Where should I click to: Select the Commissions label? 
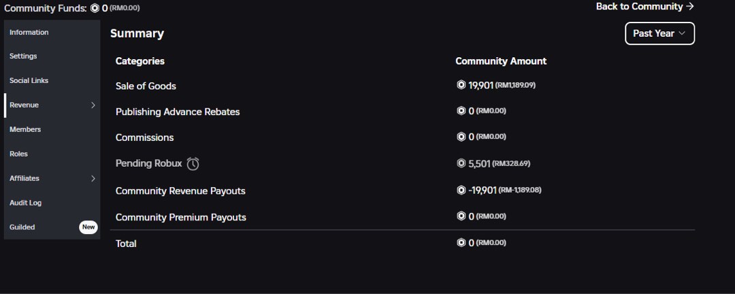pyautogui.click(x=145, y=137)
